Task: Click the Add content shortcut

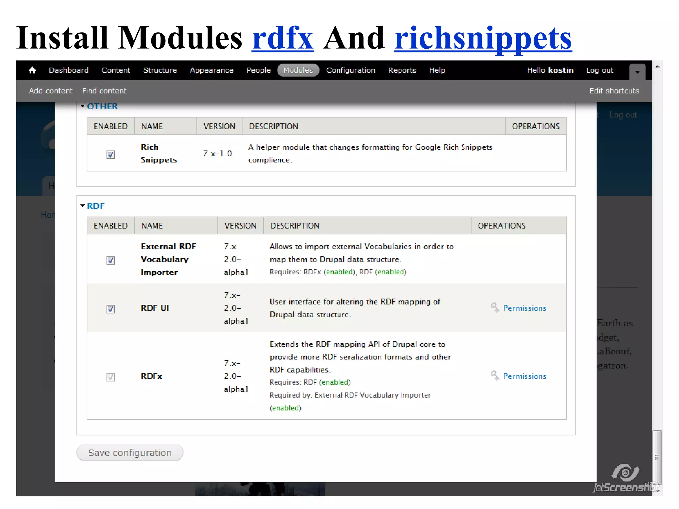Action: 50,91
